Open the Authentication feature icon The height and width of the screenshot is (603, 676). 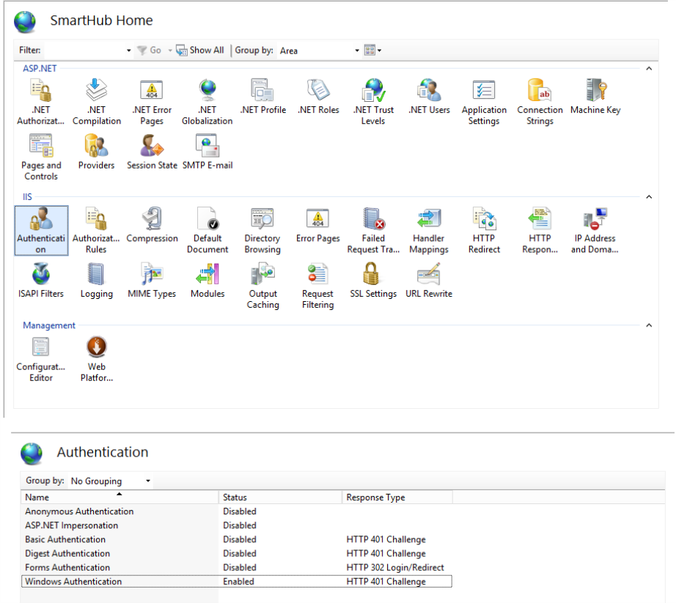point(41,229)
